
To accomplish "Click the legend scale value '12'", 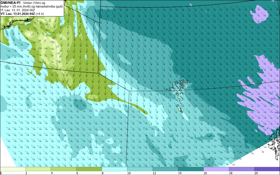I will [x=154, y=173].
